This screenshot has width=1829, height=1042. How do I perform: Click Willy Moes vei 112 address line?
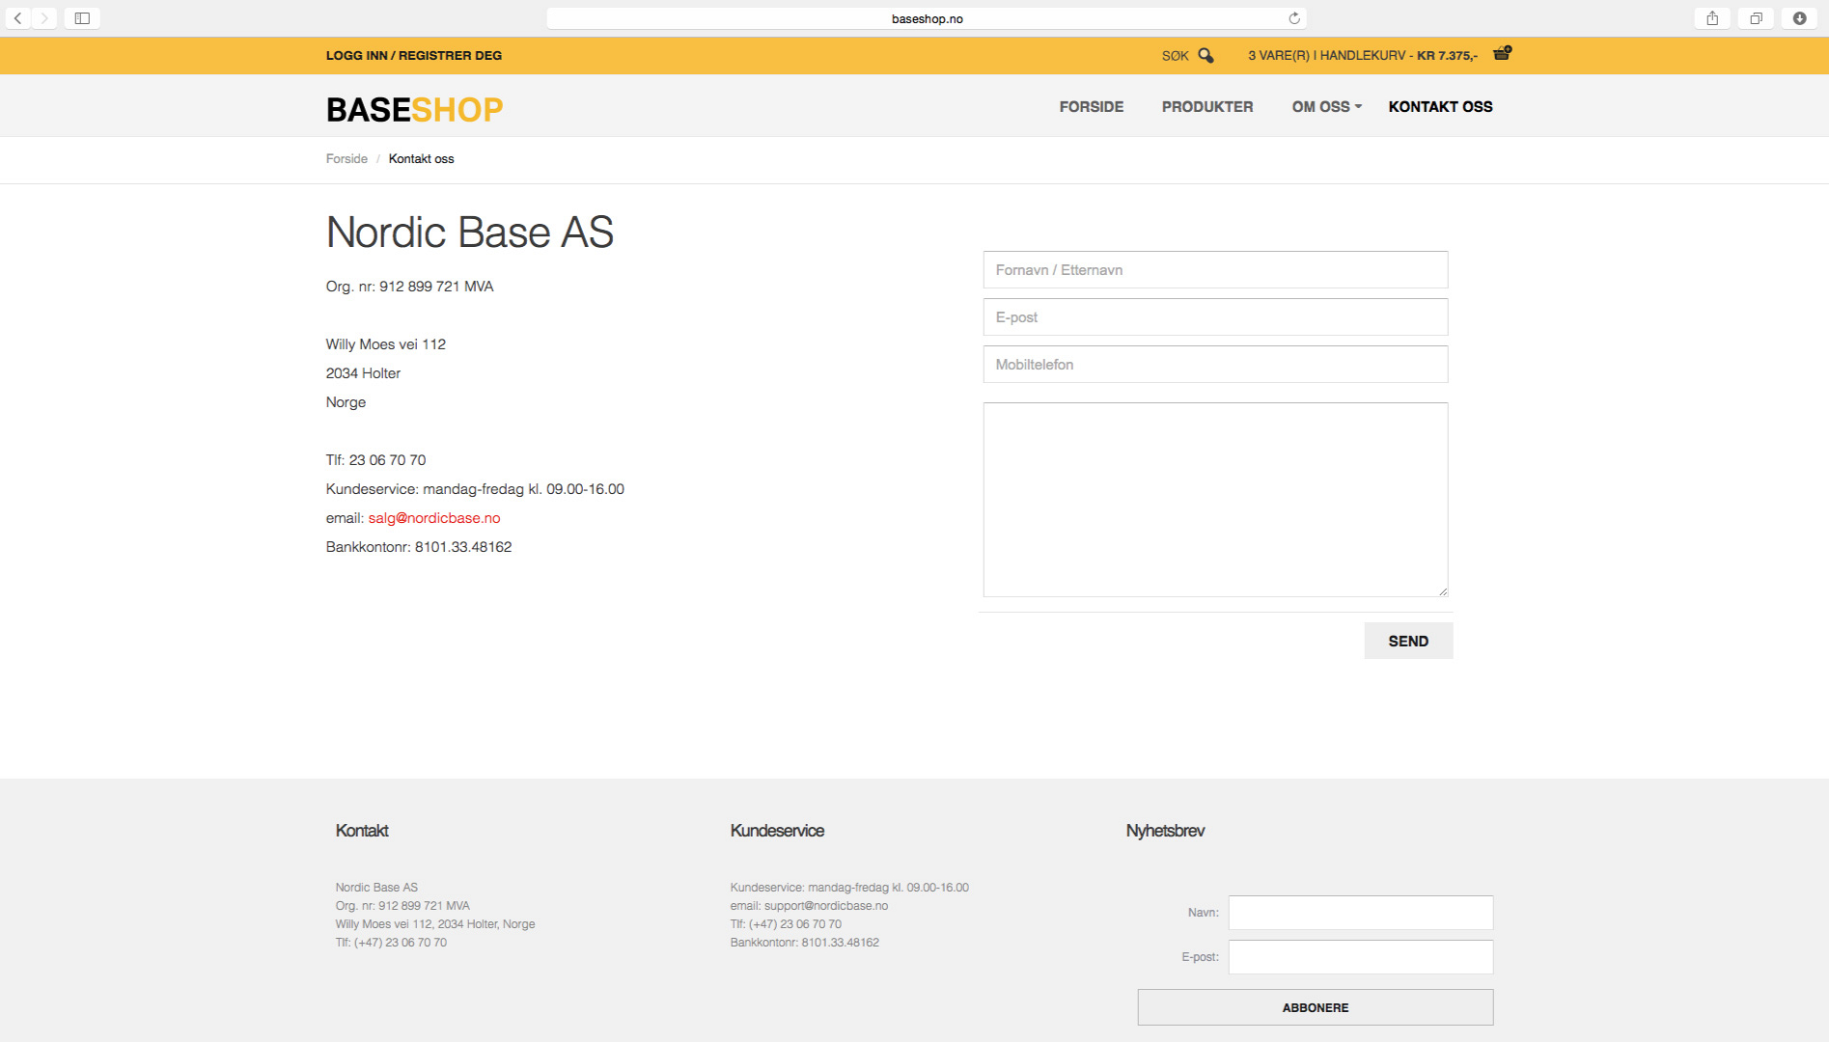386,344
